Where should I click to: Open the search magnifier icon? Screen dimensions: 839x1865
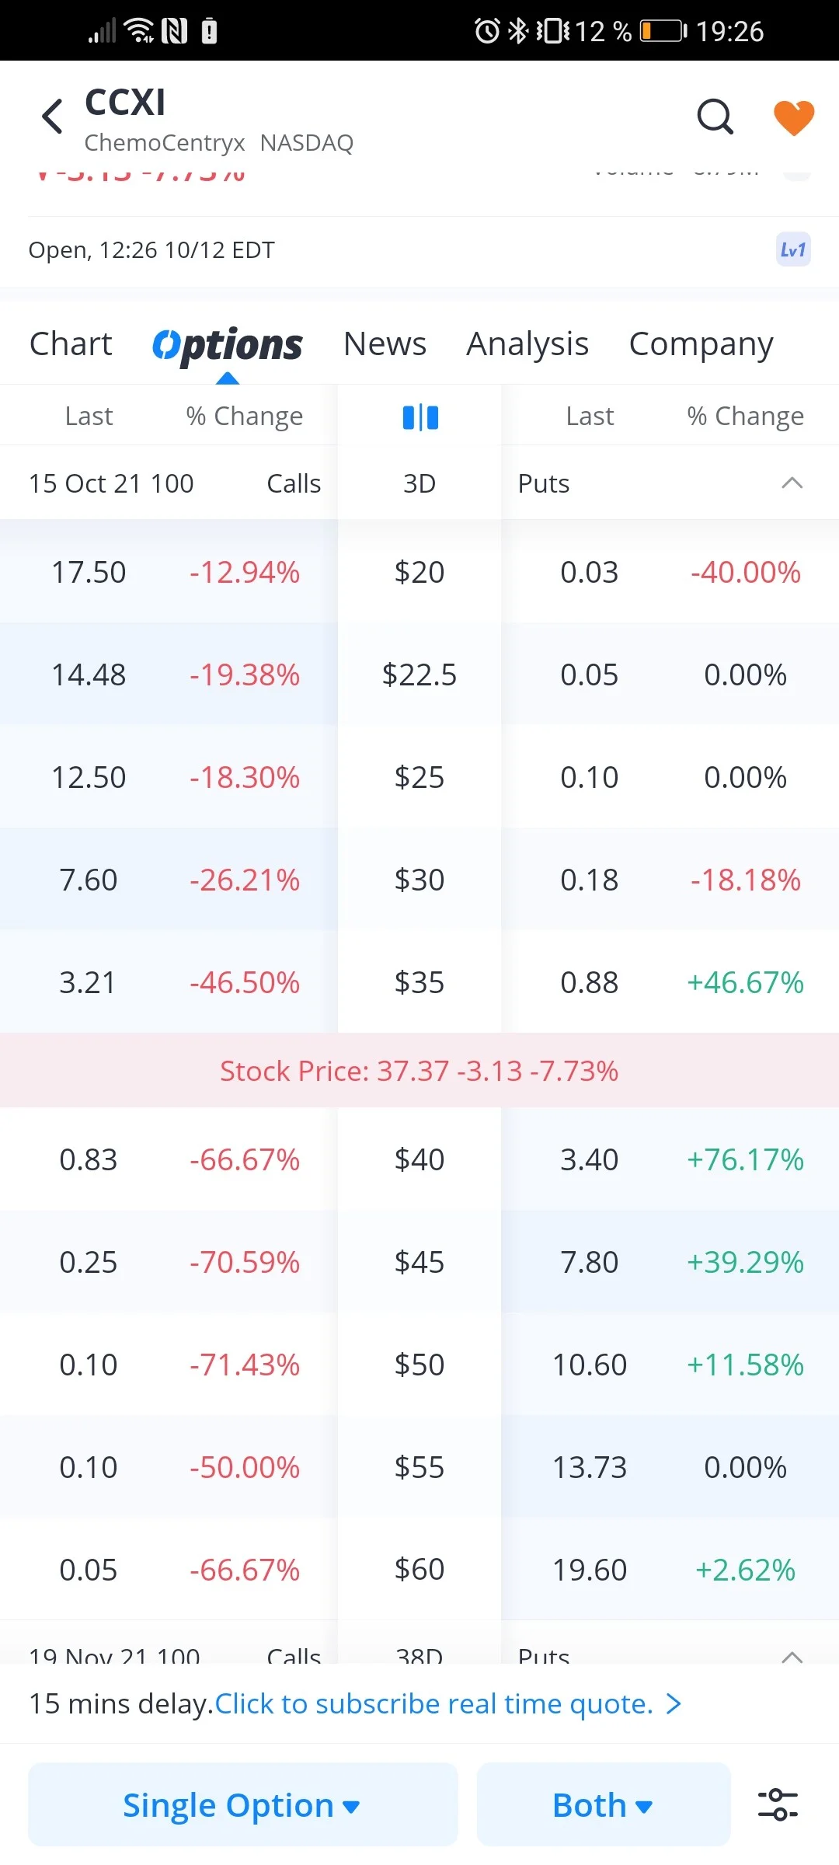point(715,117)
